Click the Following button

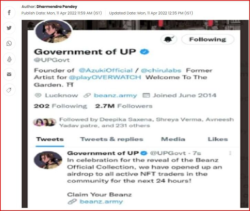(x=208, y=39)
